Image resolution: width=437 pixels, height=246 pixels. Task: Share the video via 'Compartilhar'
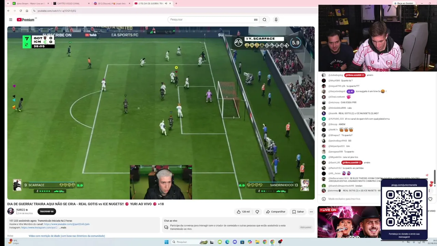(x=276, y=212)
